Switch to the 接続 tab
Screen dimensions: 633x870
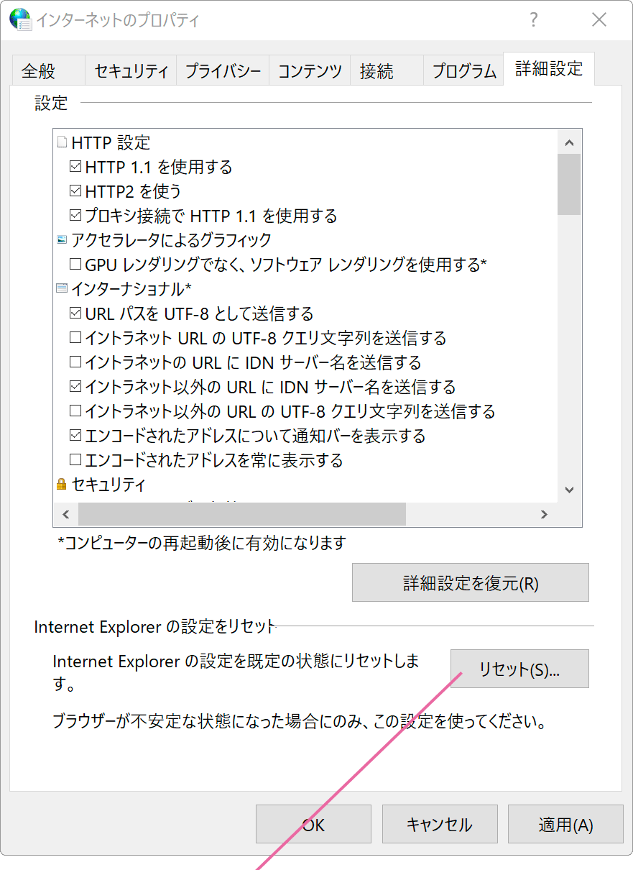(x=387, y=71)
